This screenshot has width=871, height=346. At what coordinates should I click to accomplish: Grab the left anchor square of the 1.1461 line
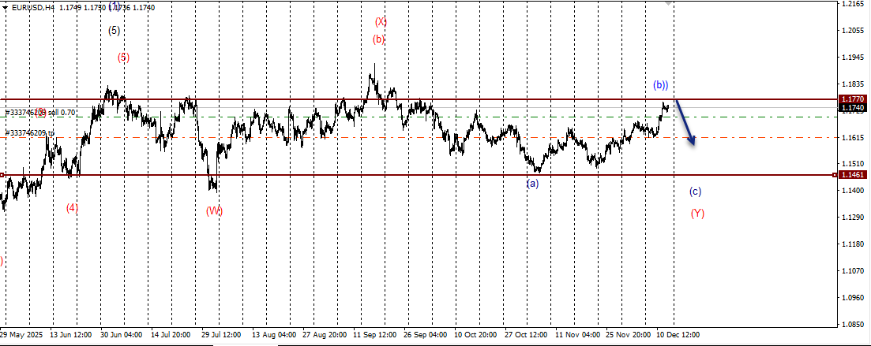2,175
